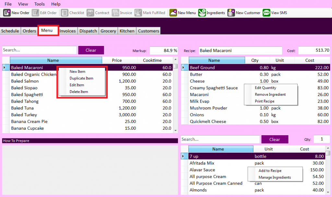Open the Checklist tool
The width and height of the screenshot is (332, 197).
pyautogui.click(x=73, y=13)
